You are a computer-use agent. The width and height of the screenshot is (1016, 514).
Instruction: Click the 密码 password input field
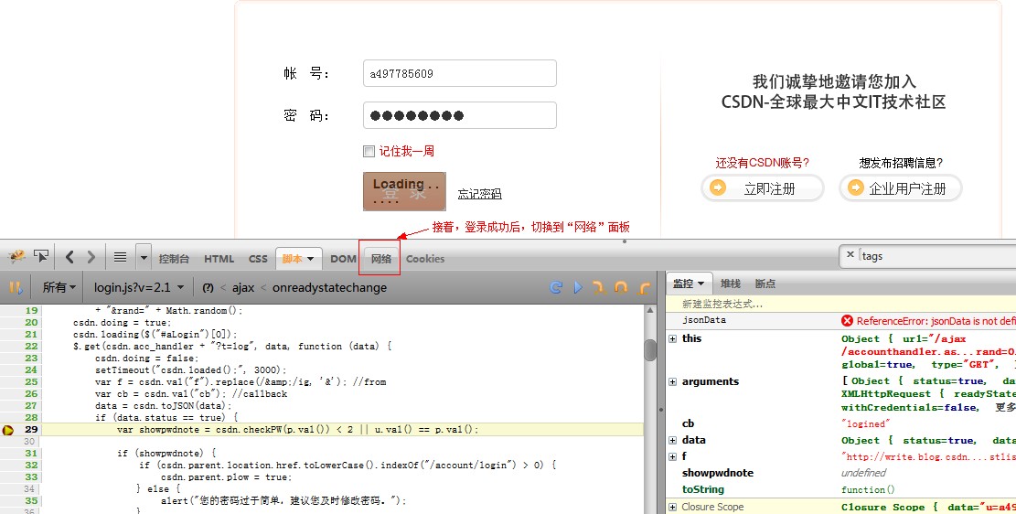click(x=459, y=115)
